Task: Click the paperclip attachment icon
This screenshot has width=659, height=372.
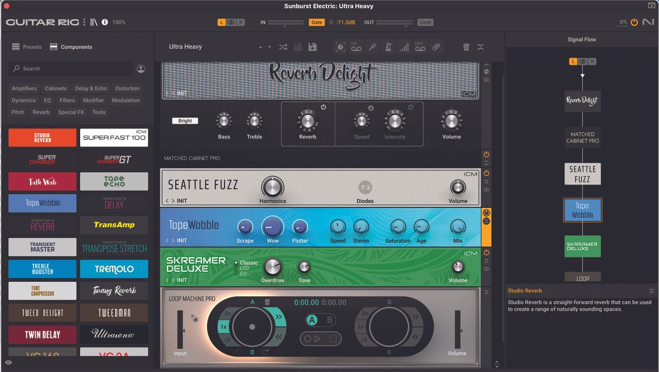Action: pos(437,47)
